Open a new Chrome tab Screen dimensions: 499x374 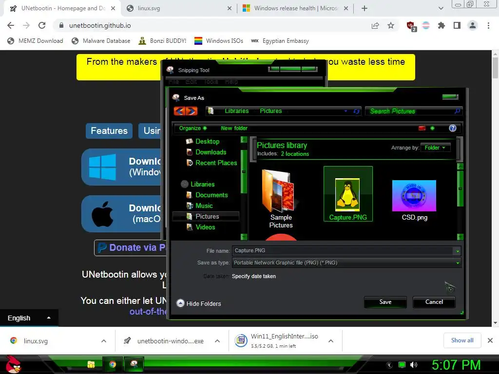365,8
